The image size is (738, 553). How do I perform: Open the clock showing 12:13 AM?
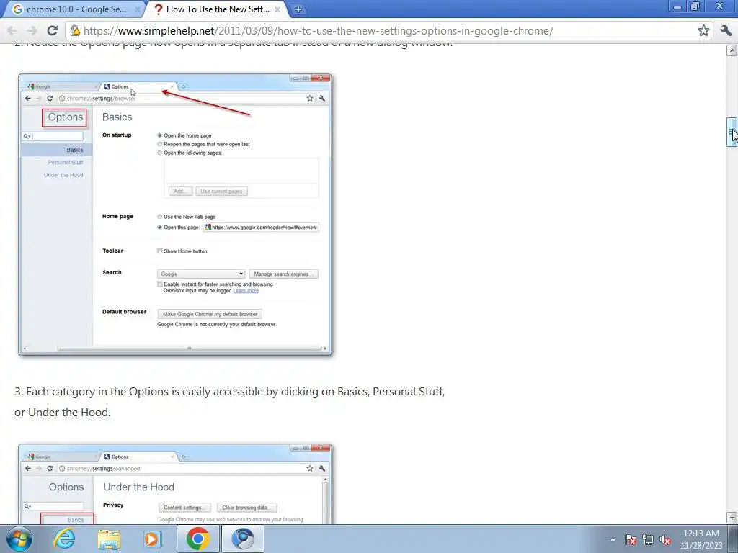coord(701,539)
